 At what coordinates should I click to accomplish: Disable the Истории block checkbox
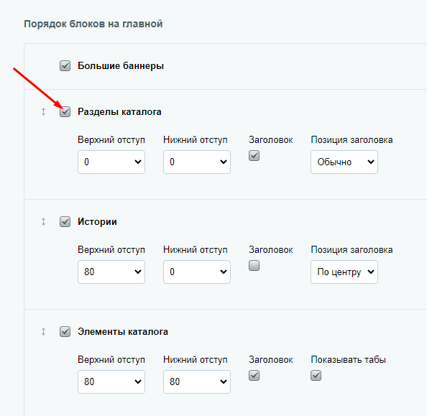click(x=65, y=221)
